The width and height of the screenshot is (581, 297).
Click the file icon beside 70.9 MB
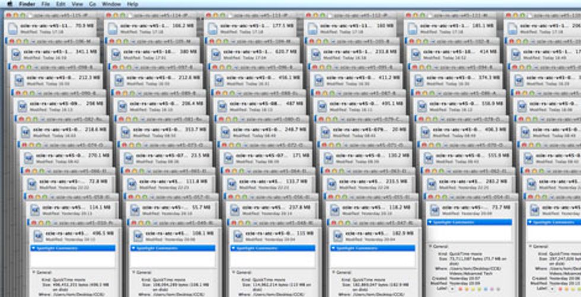click(14, 28)
